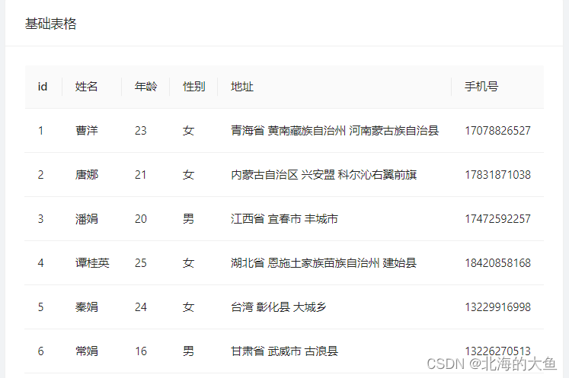Click id cell 4 in 谭桂英's row

click(x=40, y=262)
